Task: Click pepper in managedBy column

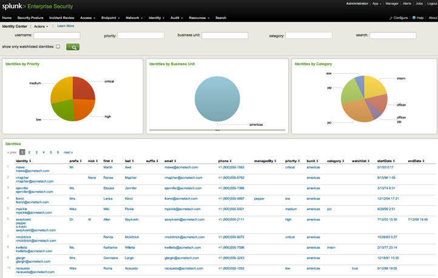Action: (x=259, y=198)
